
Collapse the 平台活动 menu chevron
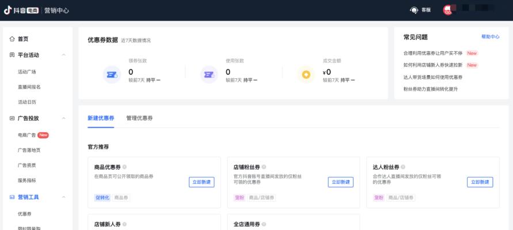[x=64, y=55]
